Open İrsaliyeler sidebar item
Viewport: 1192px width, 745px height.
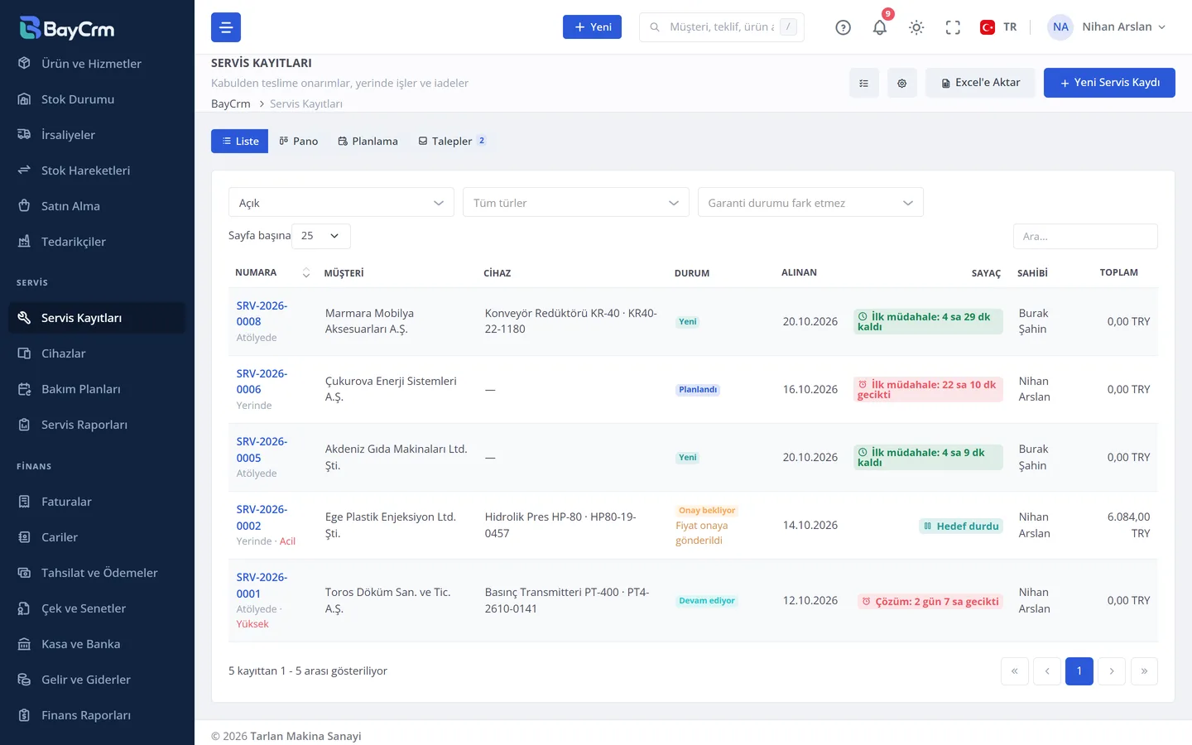(x=97, y=135)
